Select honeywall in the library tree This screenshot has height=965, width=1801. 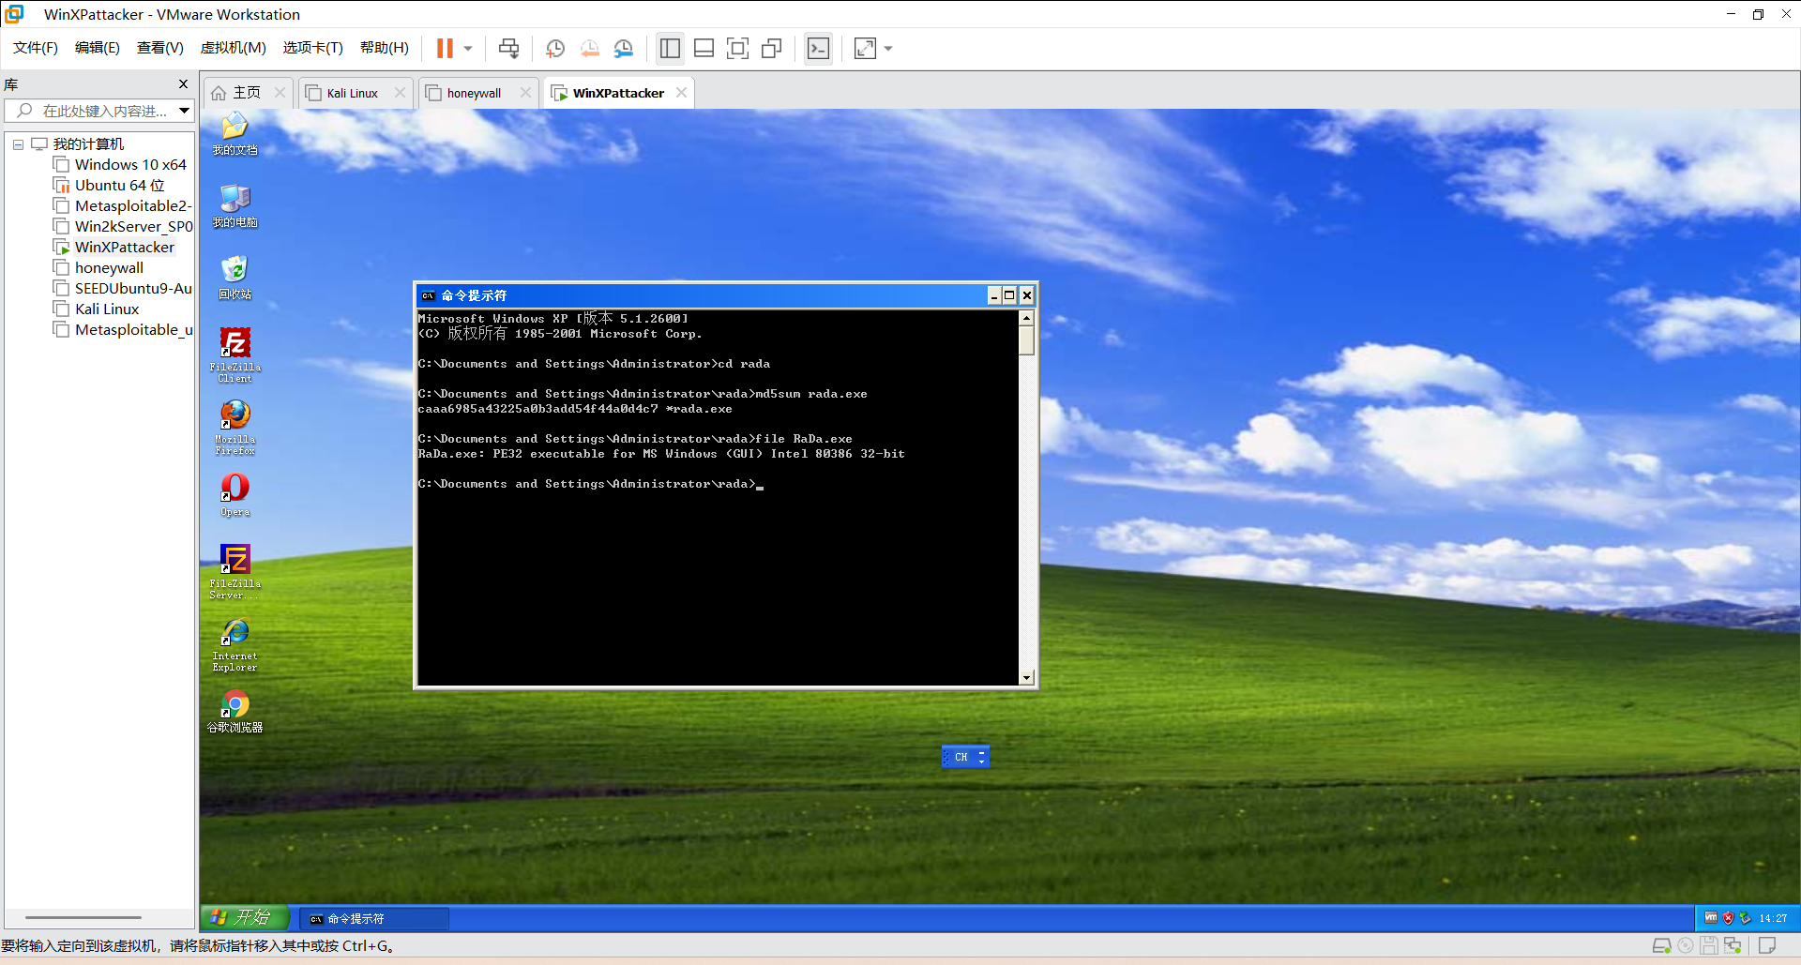pyautogui.click(x=98, y=268)
